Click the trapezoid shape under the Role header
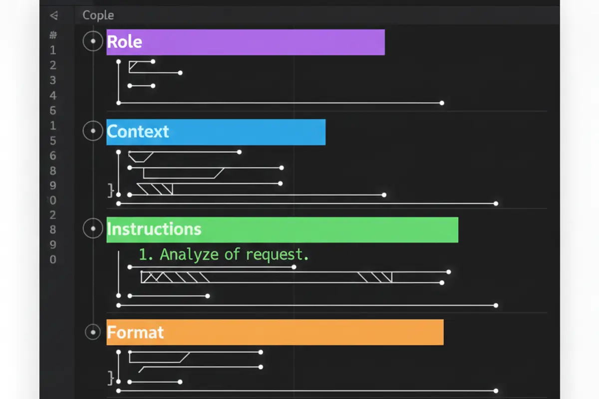599x399 pixels. point(134,66)
